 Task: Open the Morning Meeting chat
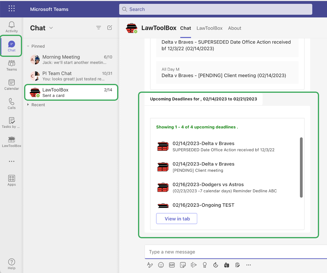[71, 59]
